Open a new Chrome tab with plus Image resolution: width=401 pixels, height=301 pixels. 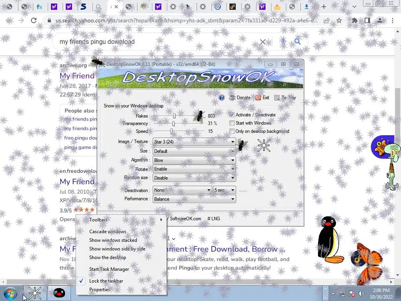(324, 7)
